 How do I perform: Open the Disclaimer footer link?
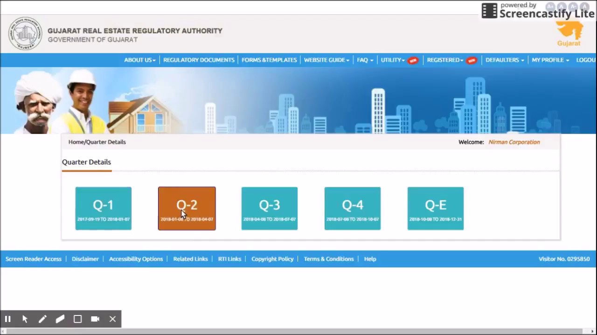click(85, 259)
